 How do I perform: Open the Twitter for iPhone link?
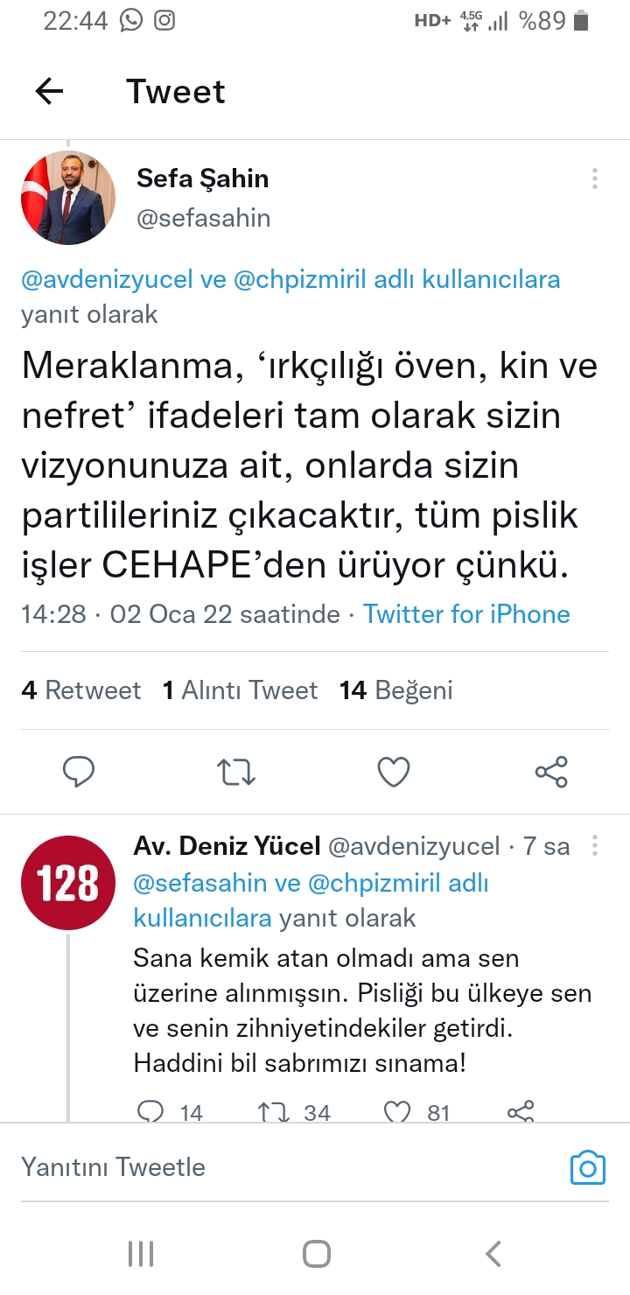click(x=466, y=614)
